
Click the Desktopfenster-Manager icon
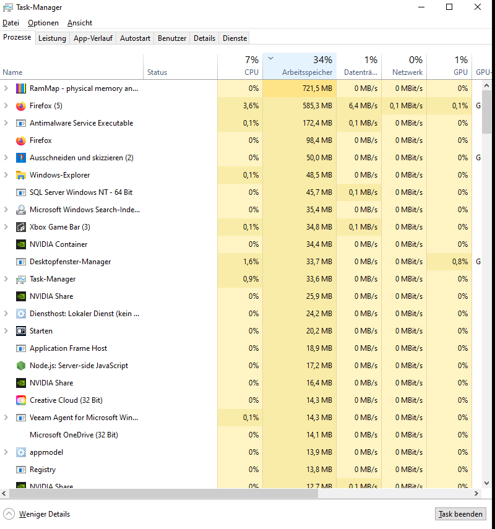coord(21,262)
